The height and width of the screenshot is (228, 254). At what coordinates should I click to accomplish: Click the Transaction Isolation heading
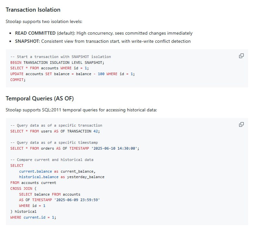tap(33, 10)
